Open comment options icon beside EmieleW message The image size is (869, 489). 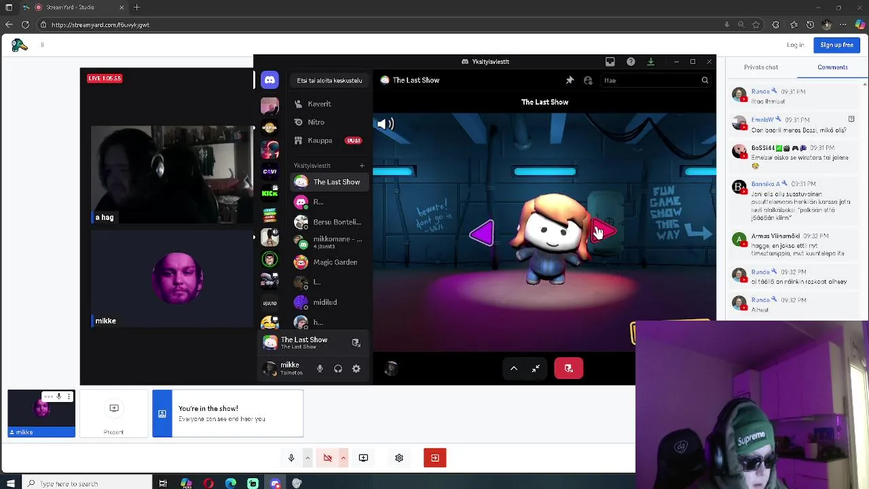[851, 120]
